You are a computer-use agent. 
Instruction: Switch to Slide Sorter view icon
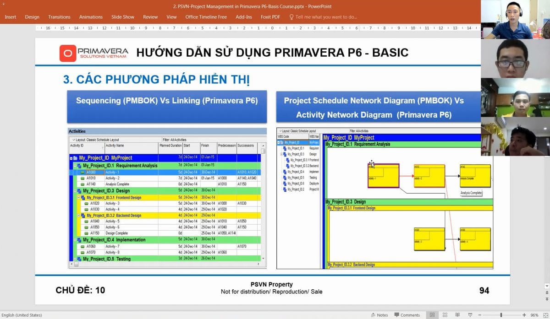[x=445, y=315]
